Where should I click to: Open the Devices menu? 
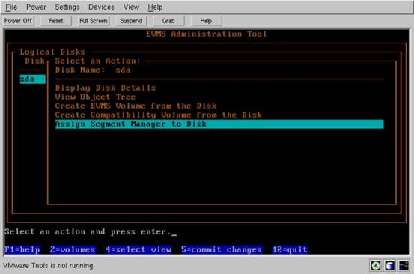point(101,7)
